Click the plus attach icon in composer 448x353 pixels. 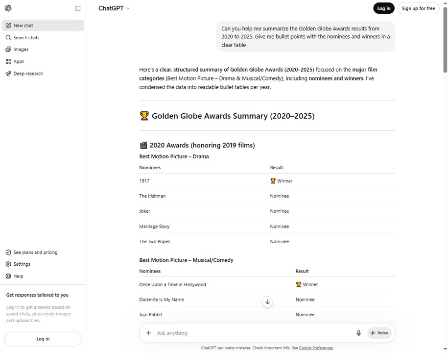click(x=148, y=333)
